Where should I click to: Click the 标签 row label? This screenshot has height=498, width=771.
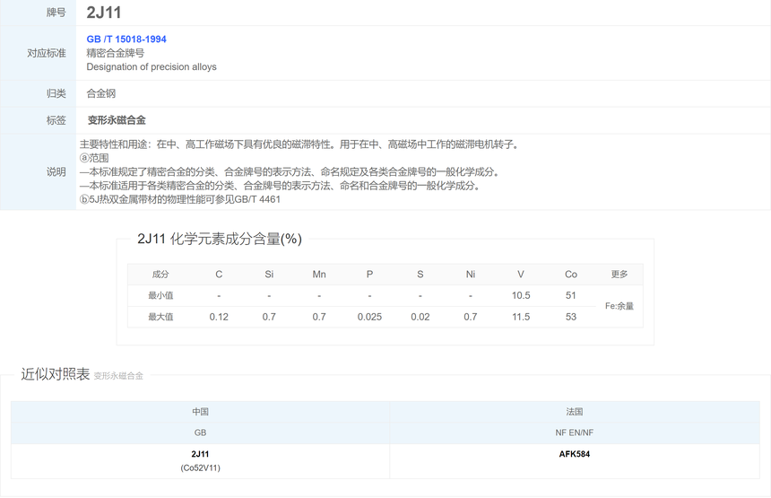(56, 120)
